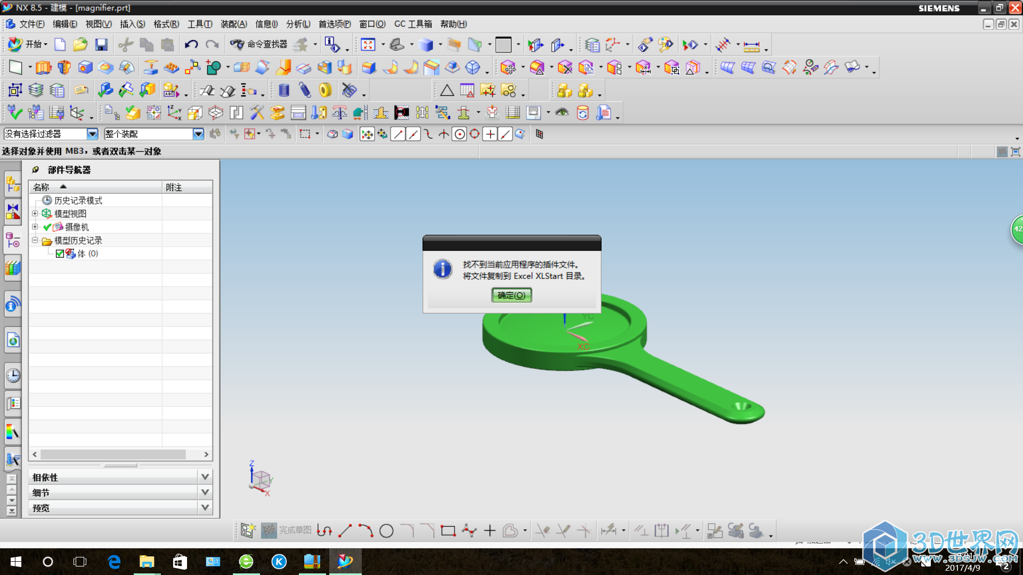Click the Fit view icon
This screenshot has height=575, width=1023.
368,45
